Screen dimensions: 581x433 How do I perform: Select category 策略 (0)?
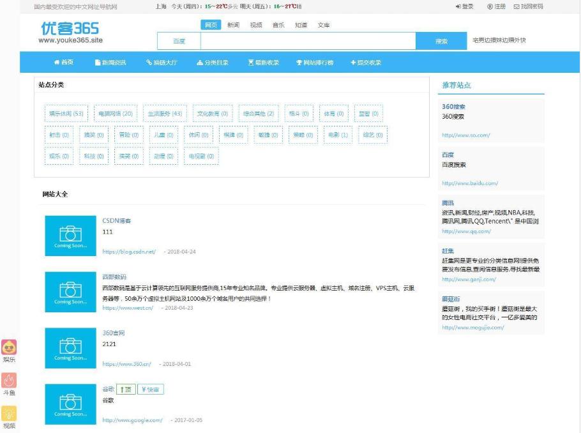click(303, 135)
